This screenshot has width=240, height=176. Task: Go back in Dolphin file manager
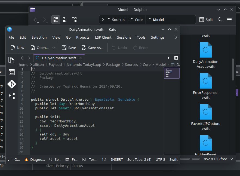35,20
